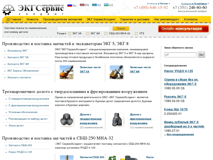Open Заказать запчасти sidebar link
This screenshot has height=160, width=213.
point(19,77)
